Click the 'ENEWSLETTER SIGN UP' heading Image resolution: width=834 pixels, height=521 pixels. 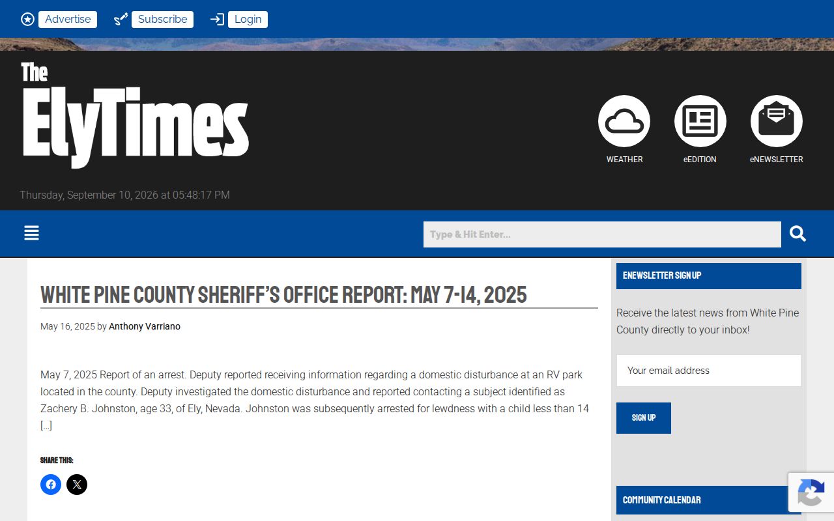tap(662, 275)
